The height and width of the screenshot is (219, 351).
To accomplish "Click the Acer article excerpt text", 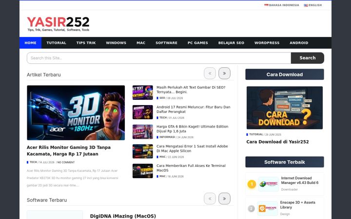I will 72,178.
